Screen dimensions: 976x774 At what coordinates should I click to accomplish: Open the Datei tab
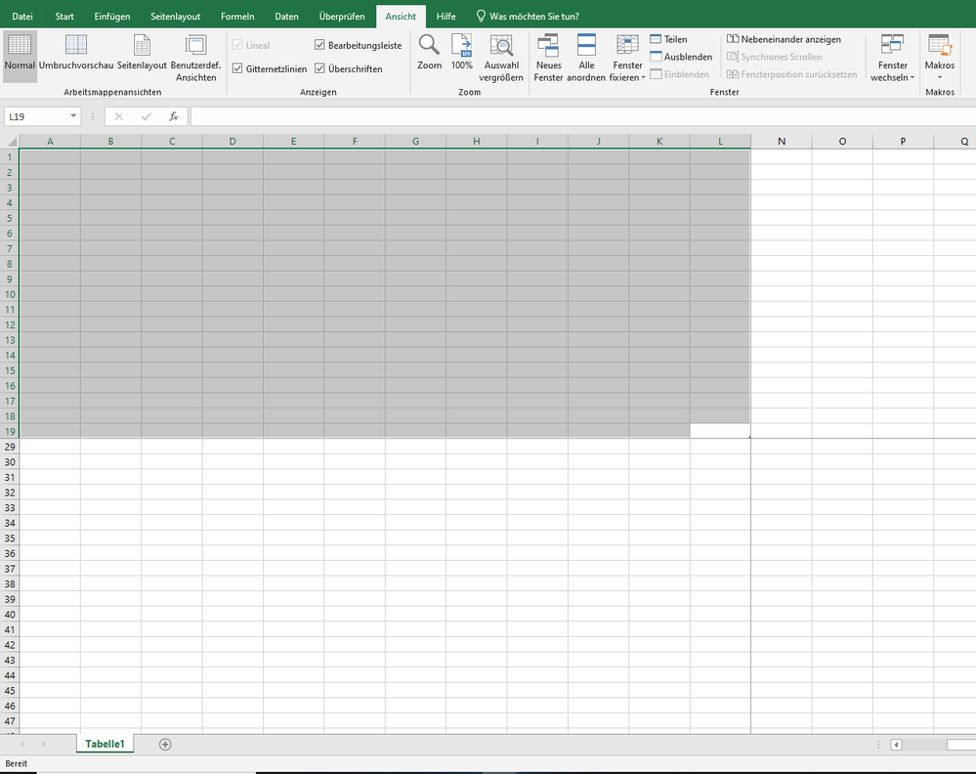pyautogui.click(x=22, y=17)
